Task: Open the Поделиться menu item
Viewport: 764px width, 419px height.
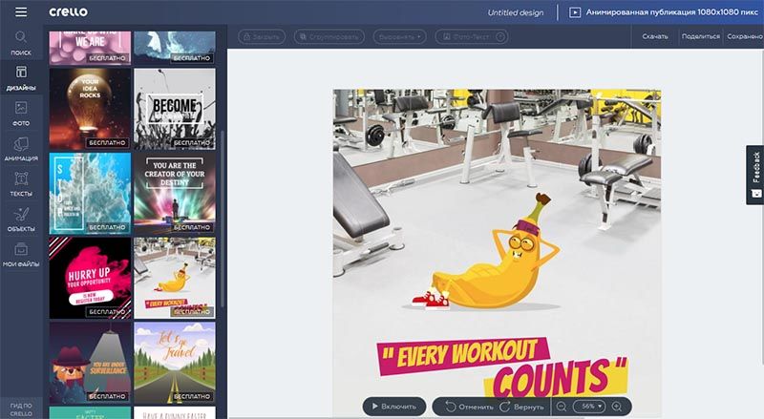Action: 701,36
